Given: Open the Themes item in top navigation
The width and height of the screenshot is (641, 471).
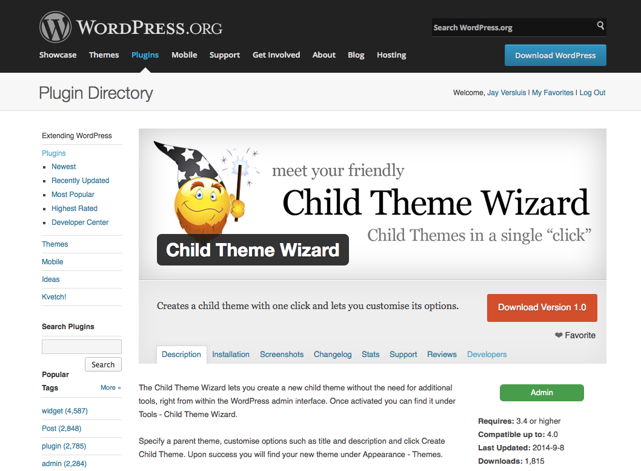Looking at the screenshot, I should [x=104, y=55].
